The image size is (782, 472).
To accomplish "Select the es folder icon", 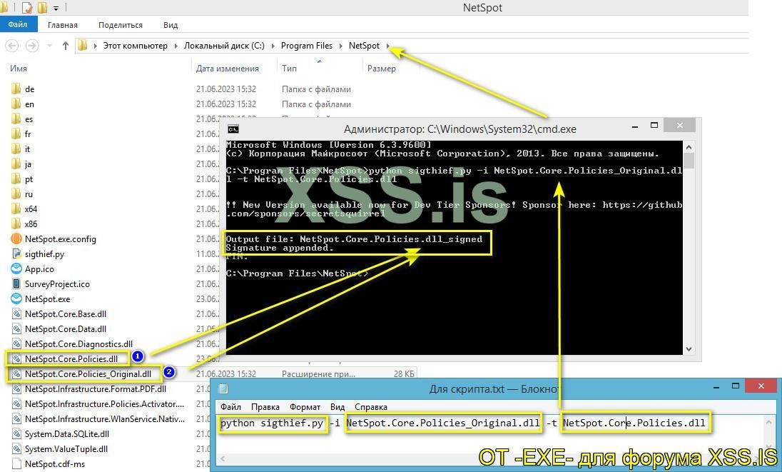I will pos(16,119).
